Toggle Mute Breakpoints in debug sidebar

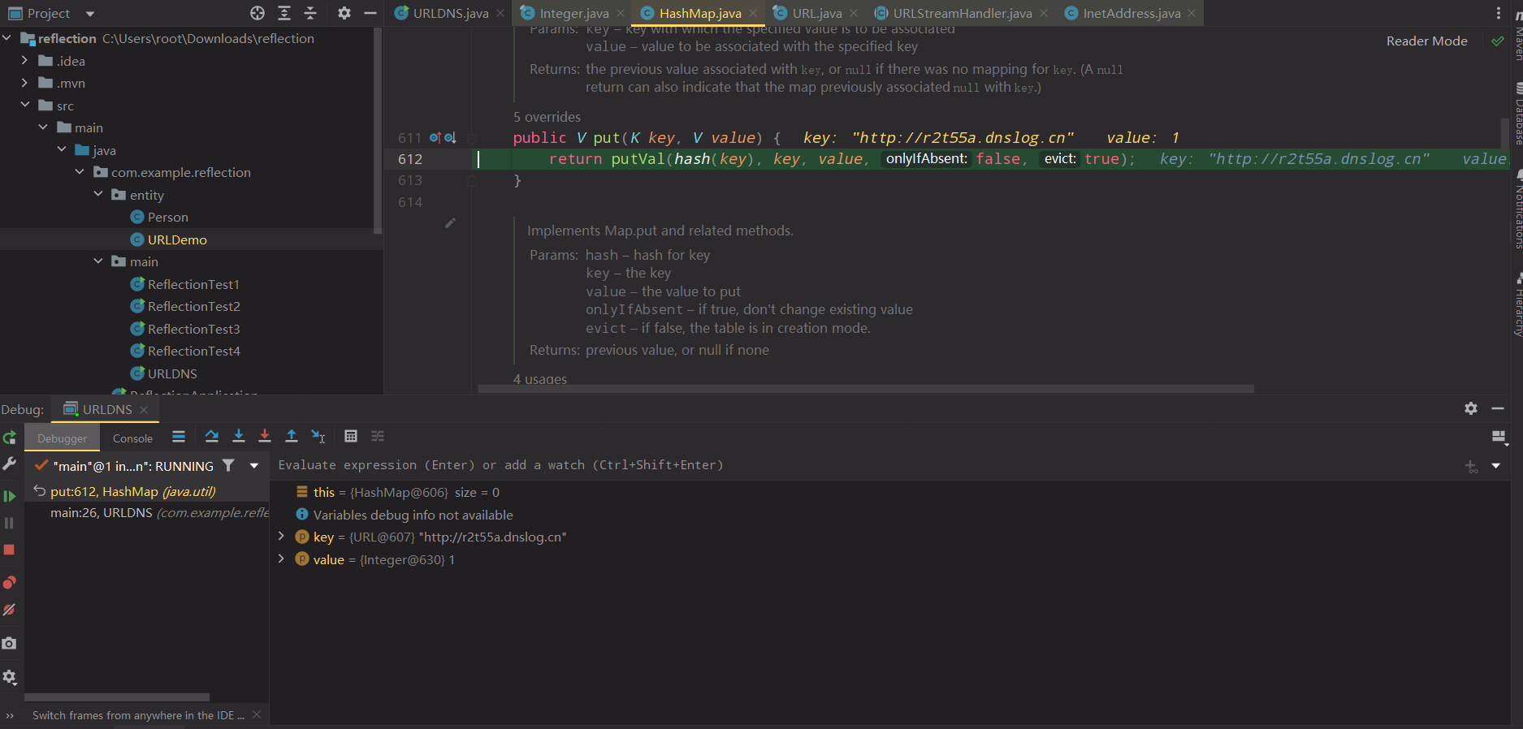pyautogui.click(x=10, y=610)
